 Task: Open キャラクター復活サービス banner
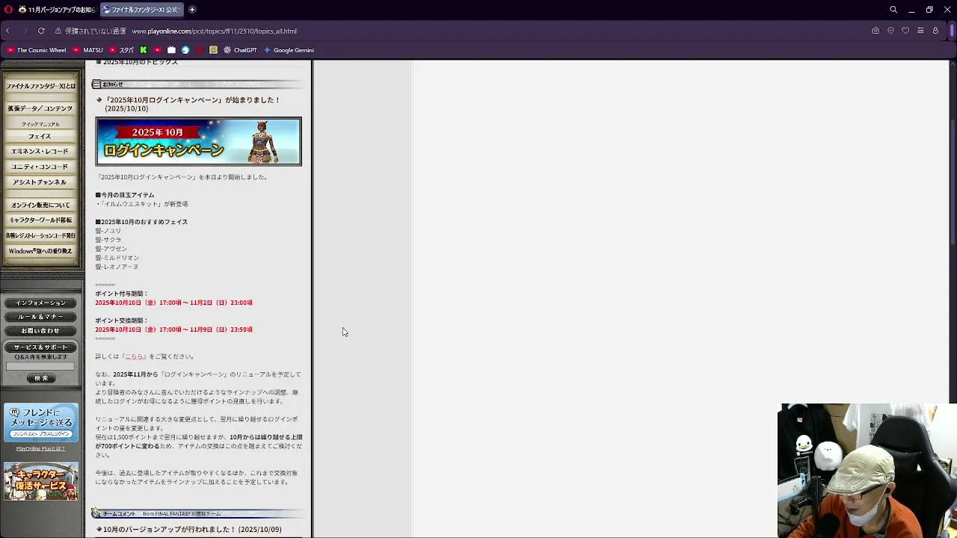pyautogui.click(x=41, y=481)
